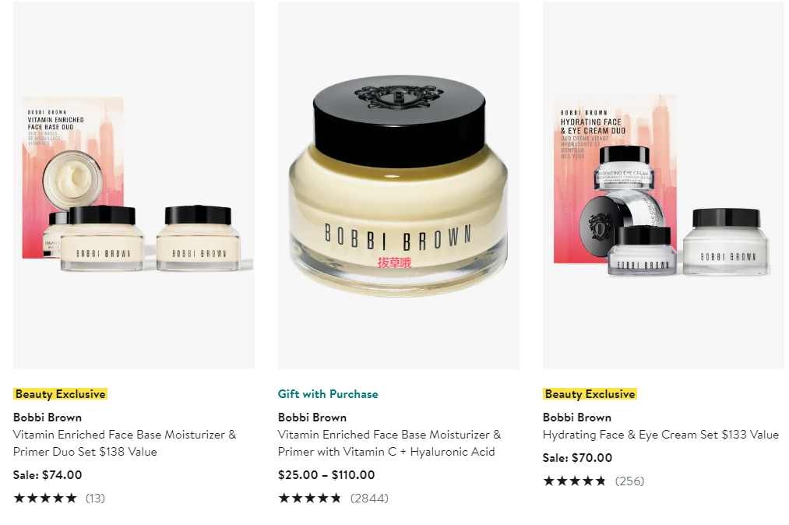This screenshot has height=525, width=789.
Task: Click the Beauty Exclusive badge above Hydrating set
Action: [590, 394]
